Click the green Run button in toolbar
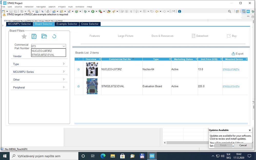This screenshot has height=160, width=256. tap(93, 11)
